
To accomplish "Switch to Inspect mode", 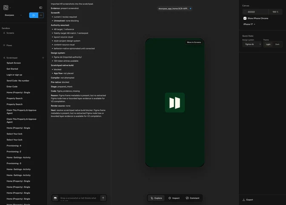I will pyautogui.click(x=174, y=198).
